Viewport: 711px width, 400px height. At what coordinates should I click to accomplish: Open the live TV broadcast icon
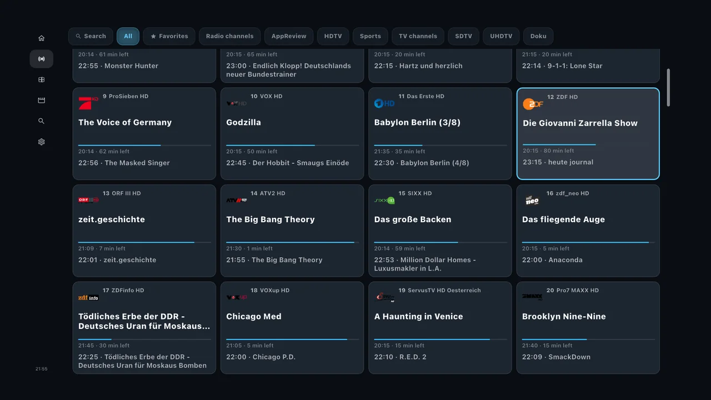coord(41,59)
